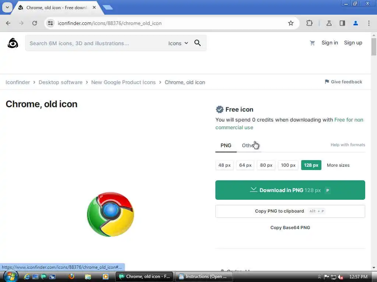The image size is (377, 282).
Task: Go back with browser back arrow
Action: pyautogui.click(x=8, y=23)
